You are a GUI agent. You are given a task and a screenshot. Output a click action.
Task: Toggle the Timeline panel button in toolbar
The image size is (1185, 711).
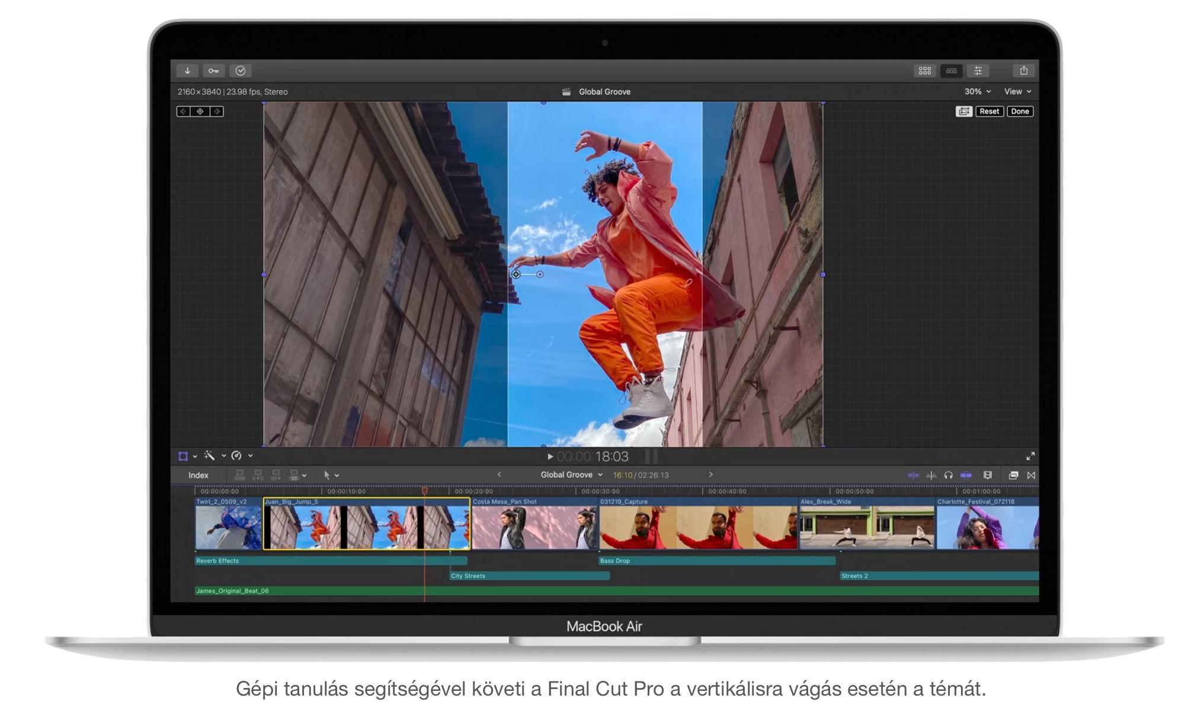tap(952, 71)
